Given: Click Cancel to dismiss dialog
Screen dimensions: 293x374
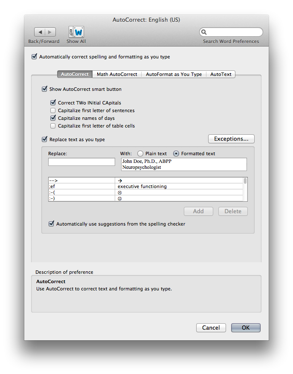Looking at the screenshot, I should pyautogui.click(x=211, y=328).
